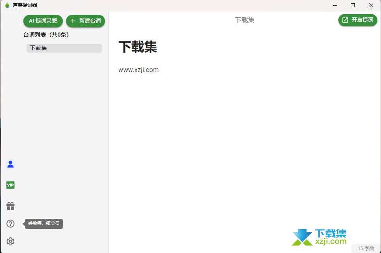Click the 看教程，领会员 tooltip
Viewport: 381px width, 253px height.
[44, 224]
